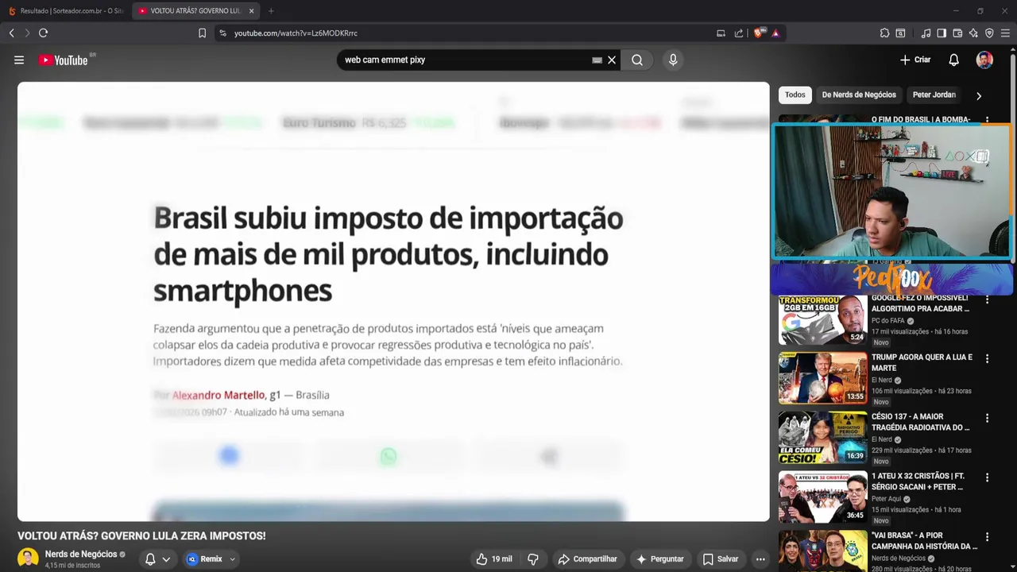Viewport: 1017px width, 572px height.
Task: Open the Brave VPN shield icon
Action: click(989, 33)
